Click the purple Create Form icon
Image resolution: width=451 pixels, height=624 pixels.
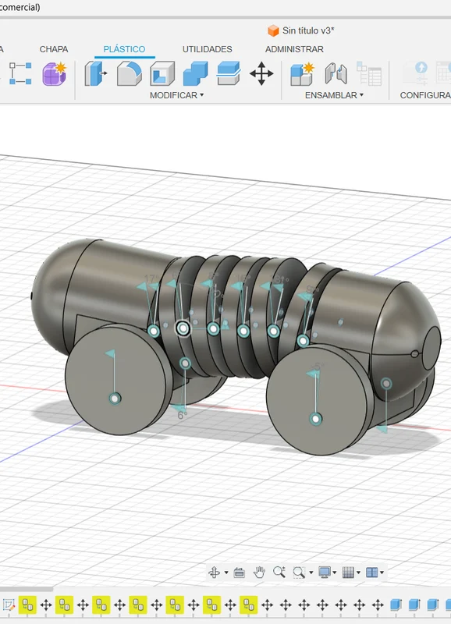click(x=55, y=73)
